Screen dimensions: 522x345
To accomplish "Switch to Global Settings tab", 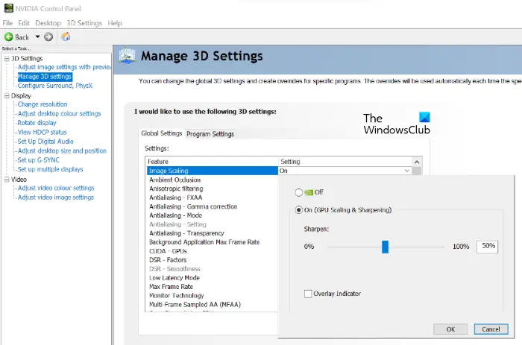I will click(162, 133).
